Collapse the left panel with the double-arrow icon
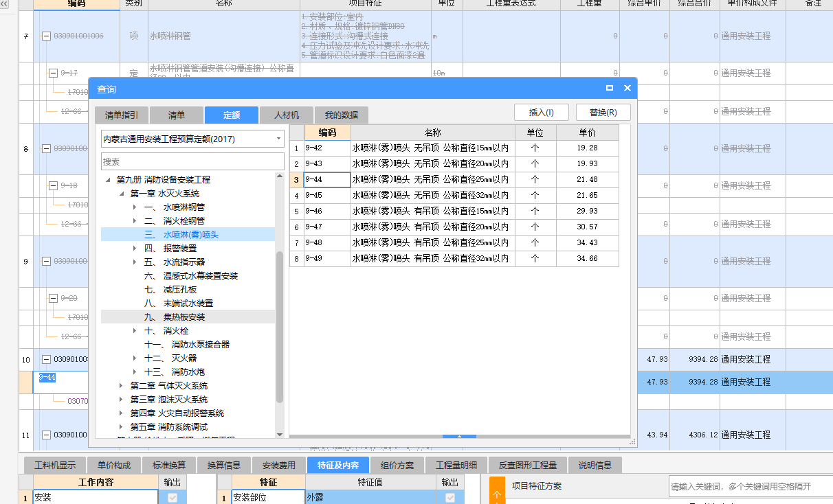 coord(4,3)
